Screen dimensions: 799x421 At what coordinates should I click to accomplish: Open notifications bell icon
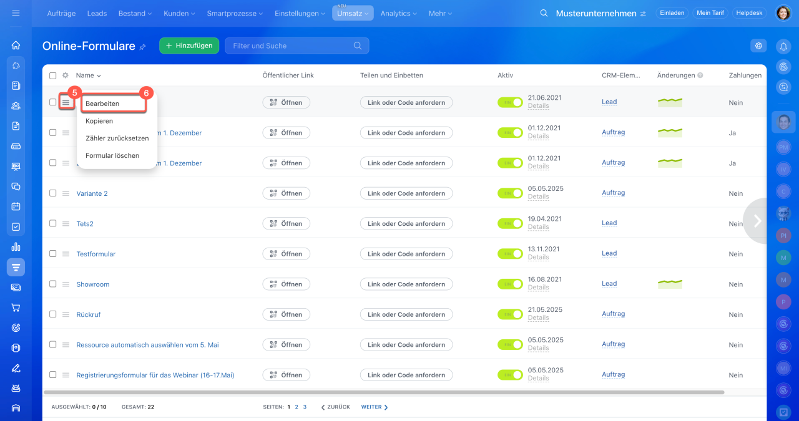tap(783, 46)
